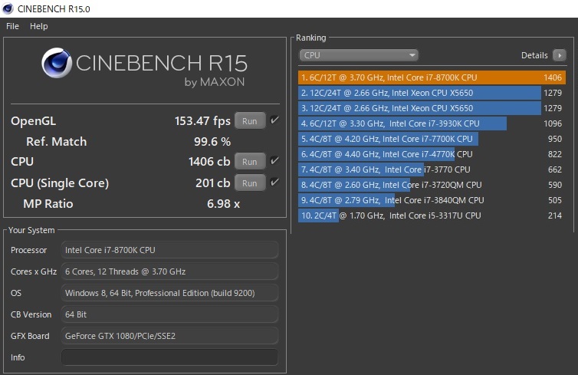Run the CPU Single Core benchmark

point(250,183)
